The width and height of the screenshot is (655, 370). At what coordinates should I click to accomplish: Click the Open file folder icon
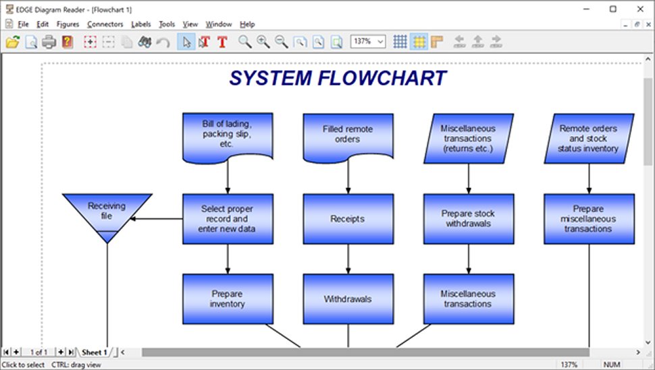13,42
